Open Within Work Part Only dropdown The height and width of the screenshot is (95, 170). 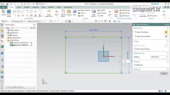pos(35,21)
